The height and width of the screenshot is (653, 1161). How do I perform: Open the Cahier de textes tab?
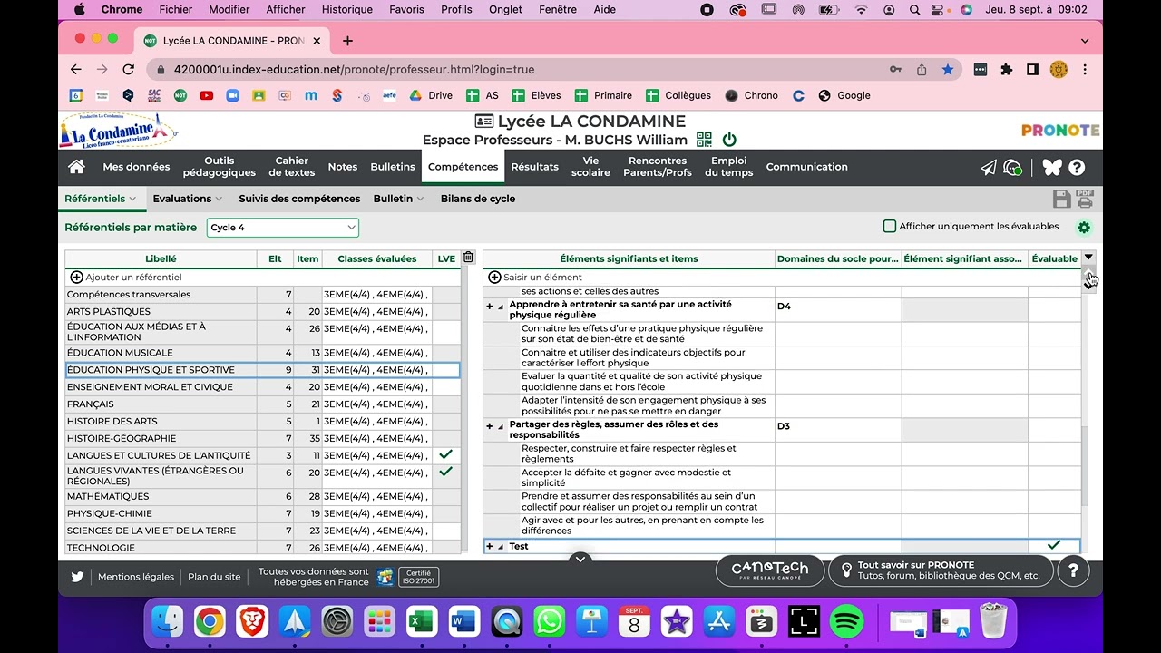(x=292, y=167)
